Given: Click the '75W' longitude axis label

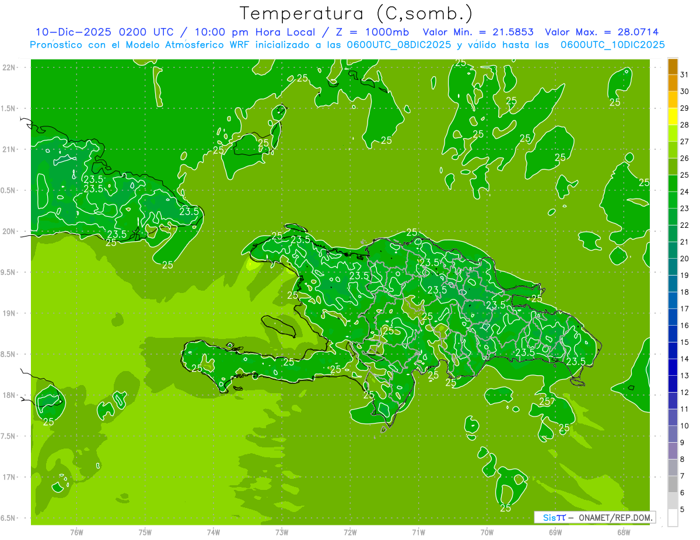Looking at the screenshot, I should click(x=145, y=532).
